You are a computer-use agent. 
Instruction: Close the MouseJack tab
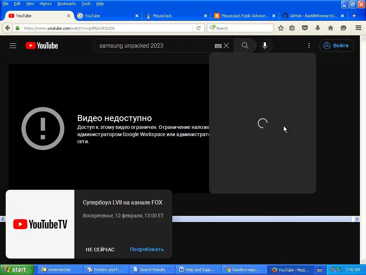pyautogui.click(x=206, y=16)
